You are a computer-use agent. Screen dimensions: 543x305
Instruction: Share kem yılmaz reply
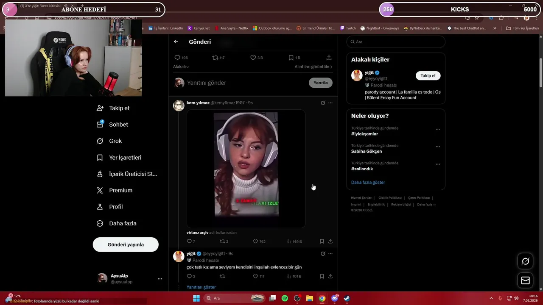click(330, 241)
